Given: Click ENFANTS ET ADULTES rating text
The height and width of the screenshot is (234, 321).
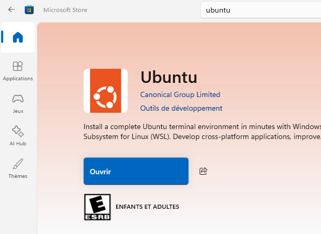Looking at the screenshot, I should tap(148, 207).
